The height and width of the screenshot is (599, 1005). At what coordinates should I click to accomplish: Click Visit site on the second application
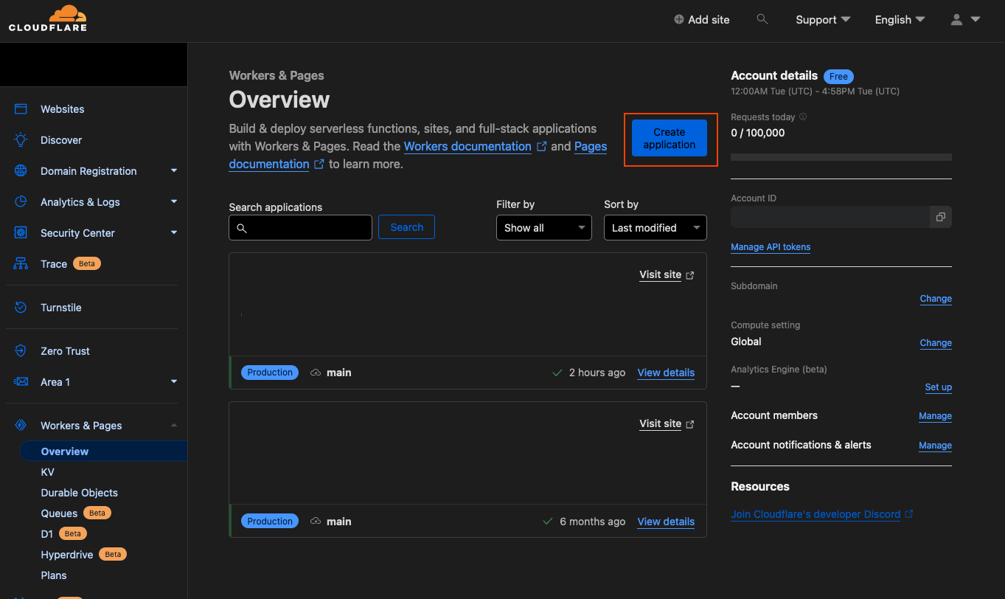click(x=660, y=423)
